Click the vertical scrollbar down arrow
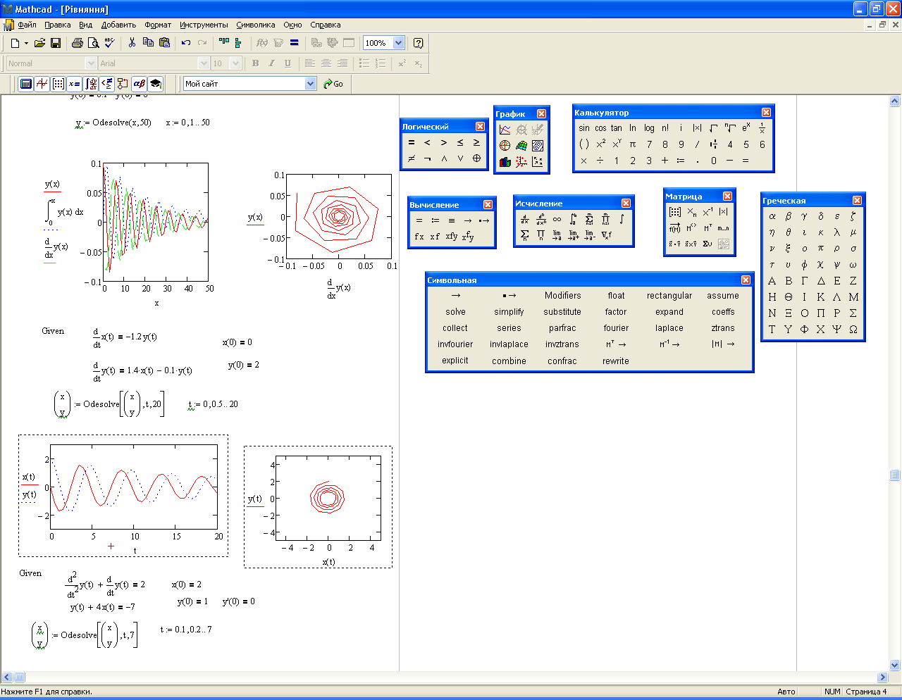Image resolution: width=902 pixels, height=700 pixels. tap(895, 665)
